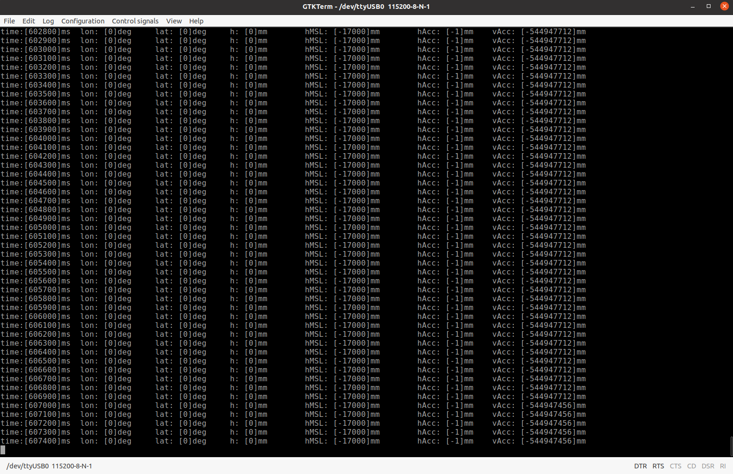733x474 pixels.
Task: Click lon value in the 604800ms row
Action: tap(118, 210)
